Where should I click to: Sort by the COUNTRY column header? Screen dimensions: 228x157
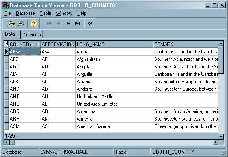click(x=25, y=44)
